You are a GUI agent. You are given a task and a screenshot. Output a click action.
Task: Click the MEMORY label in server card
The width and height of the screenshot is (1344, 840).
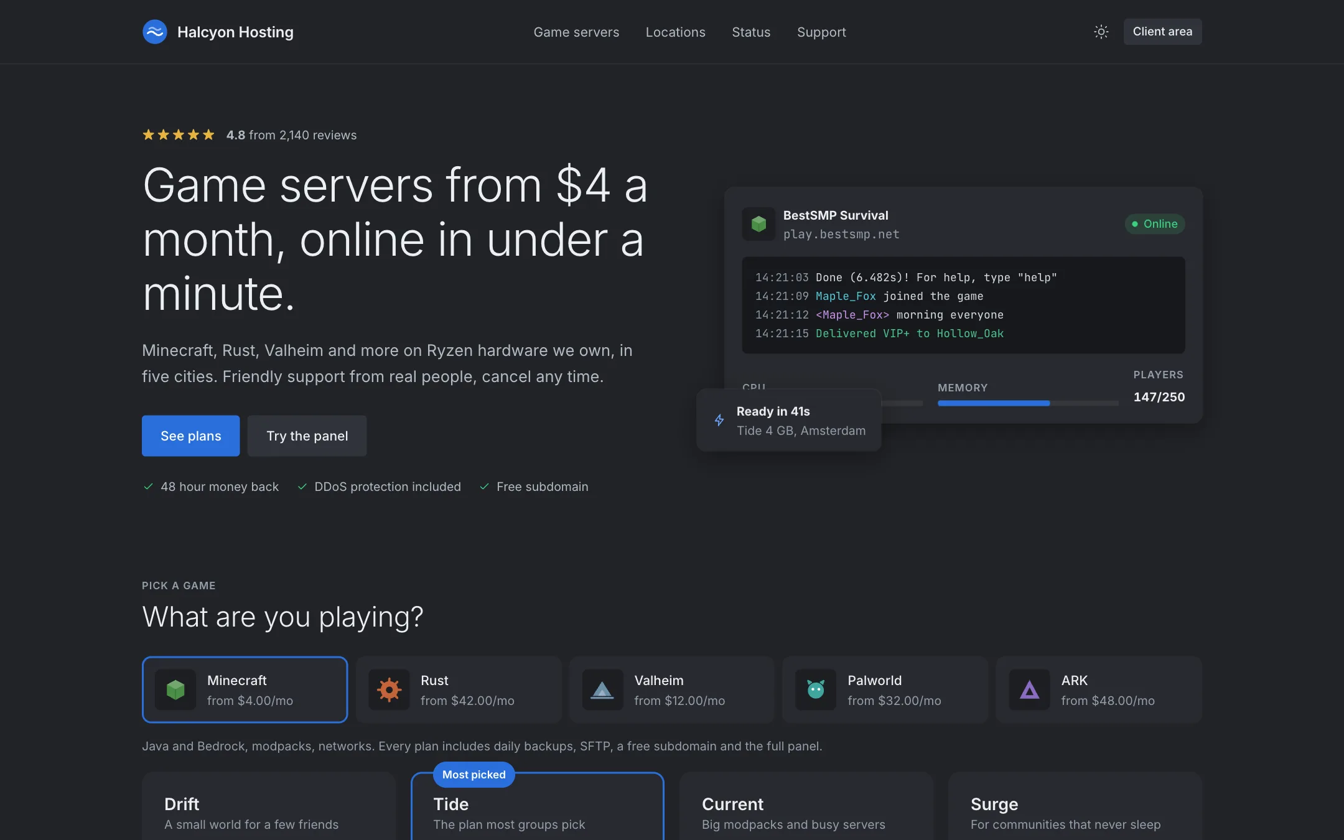963,388
